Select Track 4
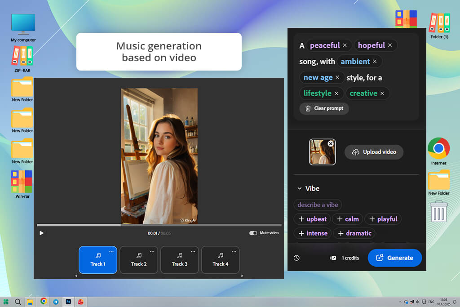This screenshot has width=460, height=307. pyautogui.click(x=220, y=260)
